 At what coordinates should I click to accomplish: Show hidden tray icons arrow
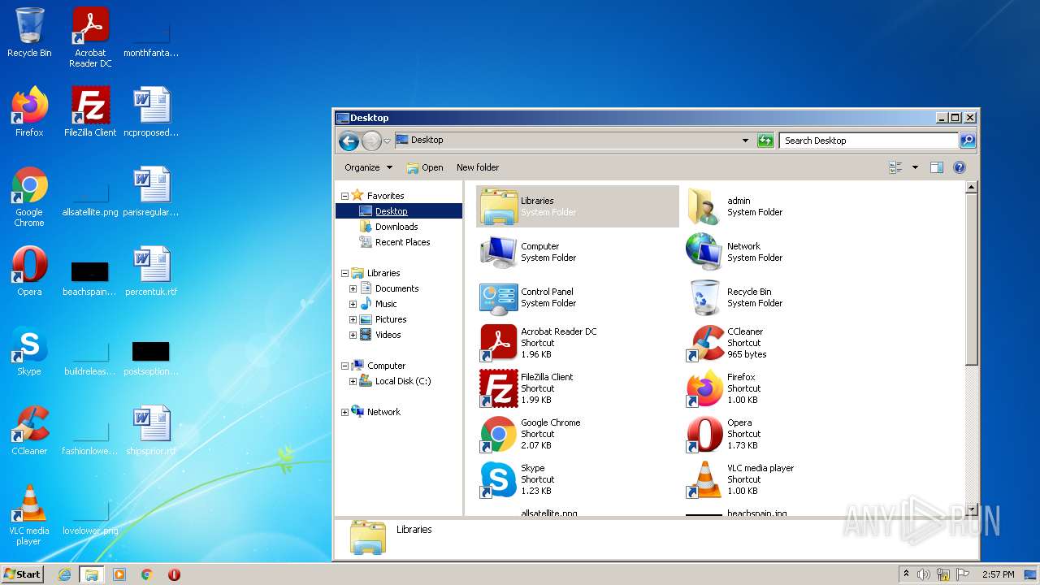point(906,574)
